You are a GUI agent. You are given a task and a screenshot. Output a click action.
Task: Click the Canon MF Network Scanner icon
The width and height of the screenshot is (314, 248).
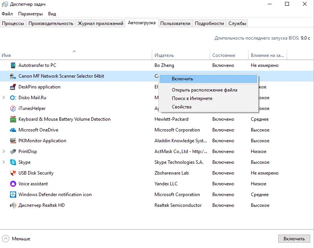click(x=13, y=76)
